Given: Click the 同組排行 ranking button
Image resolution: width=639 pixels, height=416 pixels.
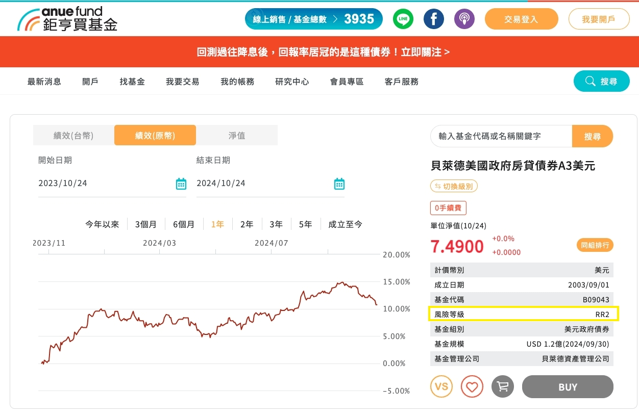Looking at the screenshot, I should tap(595, 245).
